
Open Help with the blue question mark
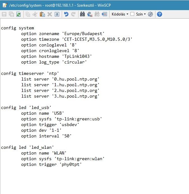[x=160, y=14]
